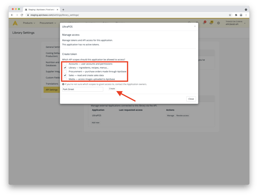
Task: Check the Media scope checkbox
Action: point(65,79)
